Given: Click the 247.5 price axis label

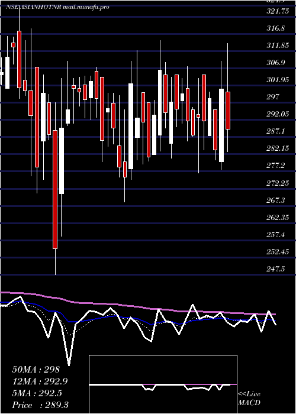Looking at the screenshot, I should tap(276, 269).
